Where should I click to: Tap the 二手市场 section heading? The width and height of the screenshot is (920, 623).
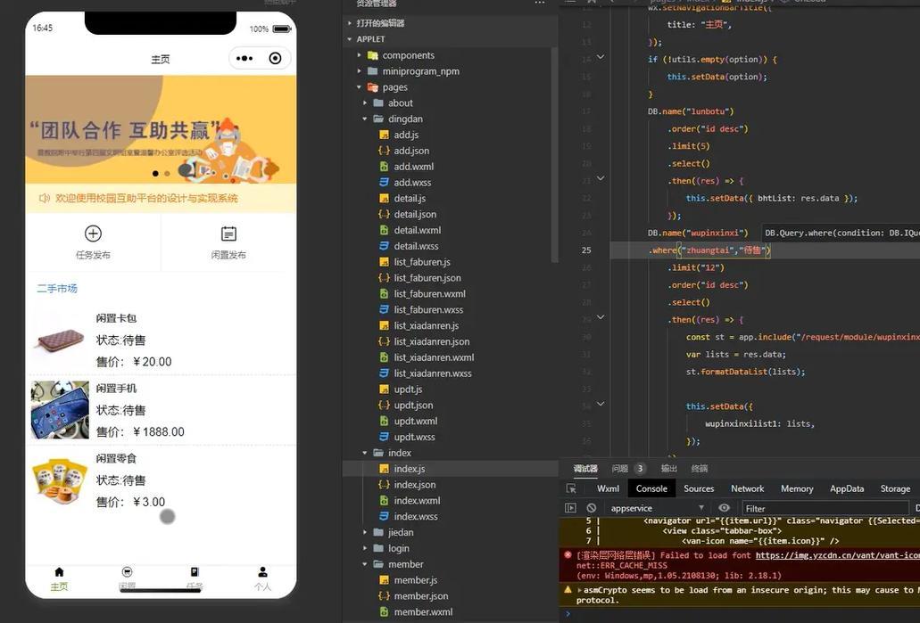[57, 289]
